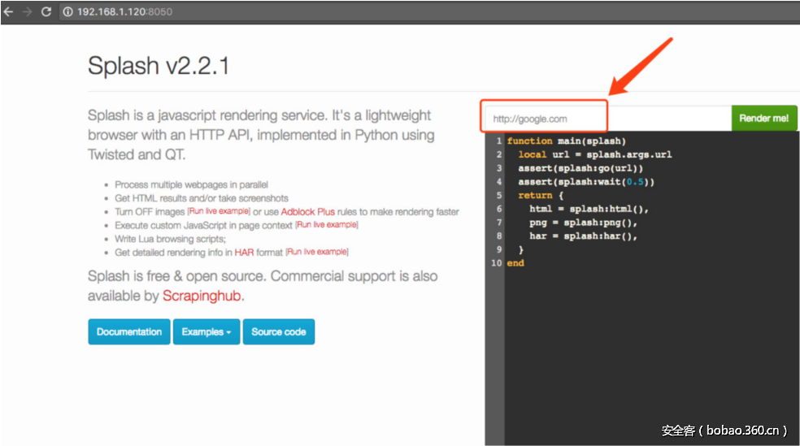Open the Documentation button

(129, 332)
